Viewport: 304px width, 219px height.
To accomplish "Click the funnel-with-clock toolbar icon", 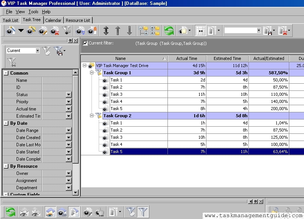I will pyautogui.click(x=66, y=31).
